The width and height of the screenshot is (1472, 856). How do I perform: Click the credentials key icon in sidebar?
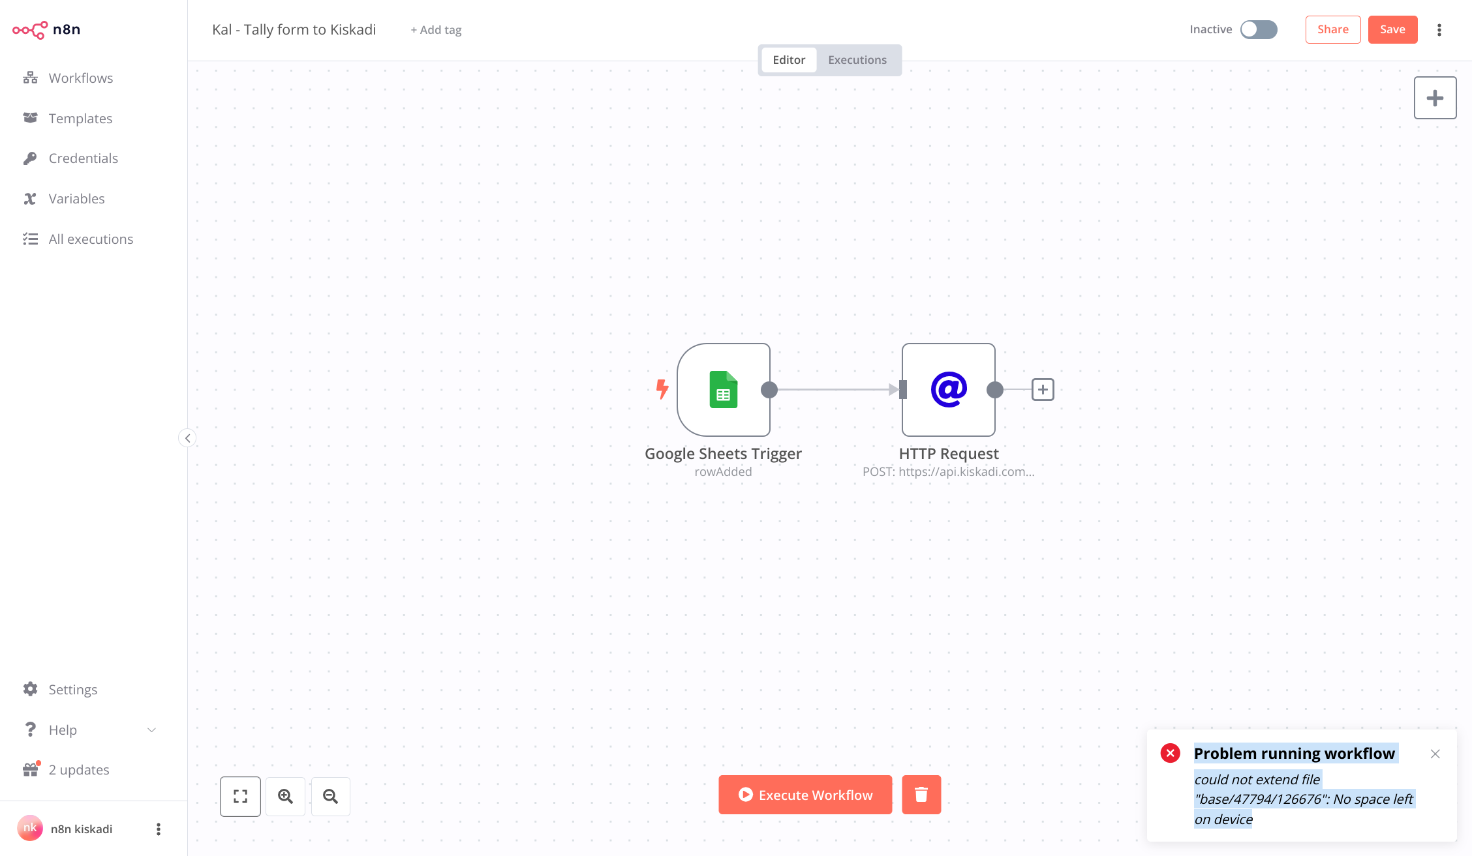pos(31,158)
